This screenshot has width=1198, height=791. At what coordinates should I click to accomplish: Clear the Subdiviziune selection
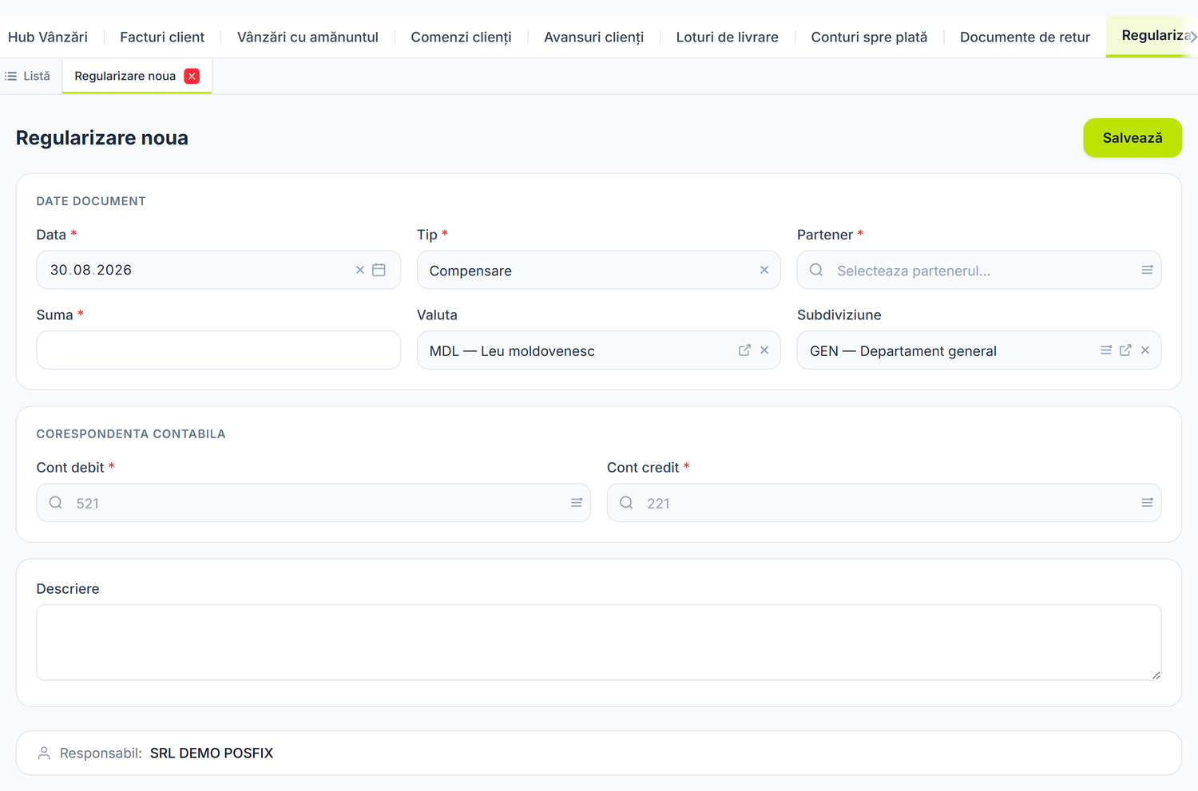pyautogui.click(x=1145, y=350)
